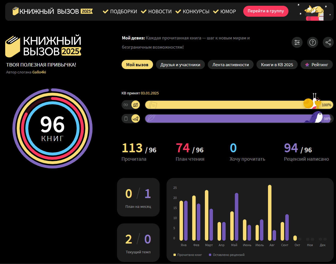Click the Сент month label on the chart
Screen dimensions: 336x264
[x=285, y=245]
